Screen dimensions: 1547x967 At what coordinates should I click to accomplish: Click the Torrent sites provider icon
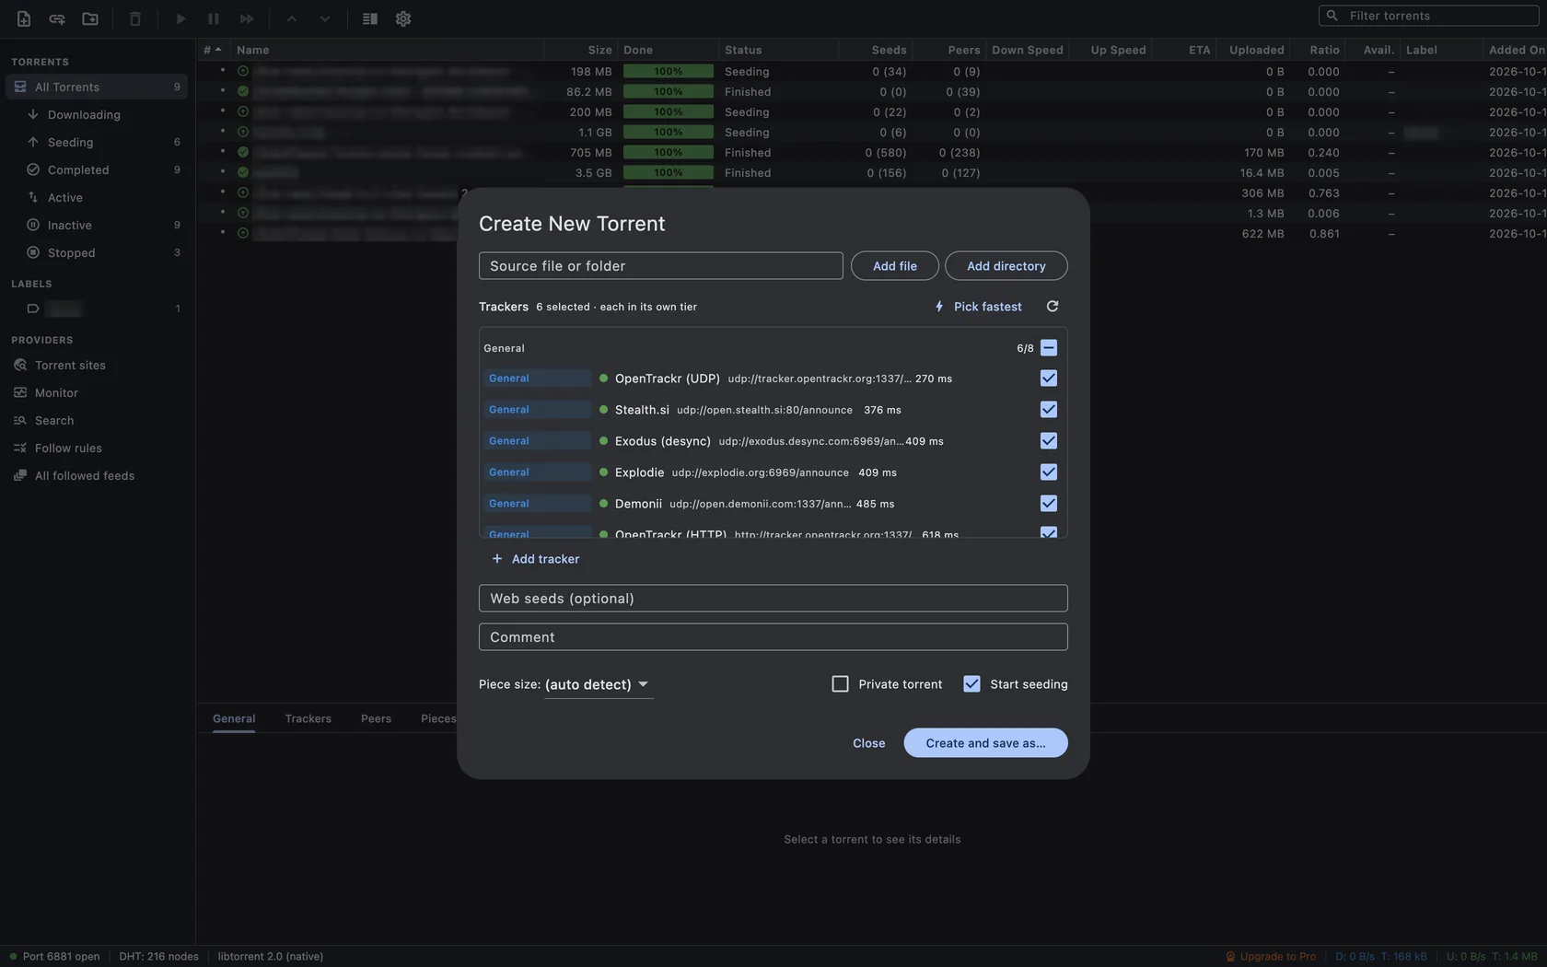[x=20, y=365]
